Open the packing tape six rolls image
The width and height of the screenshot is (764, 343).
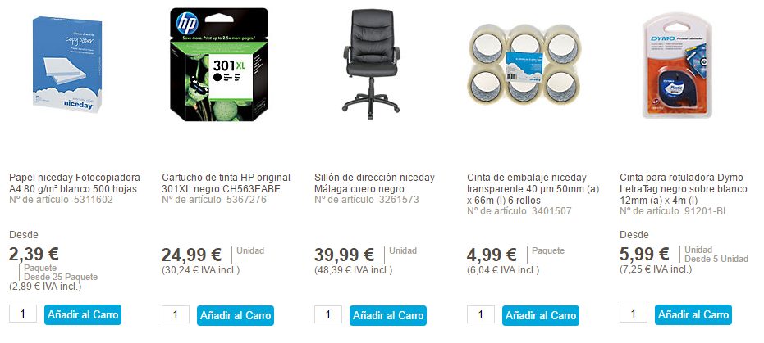coord(524,65)
